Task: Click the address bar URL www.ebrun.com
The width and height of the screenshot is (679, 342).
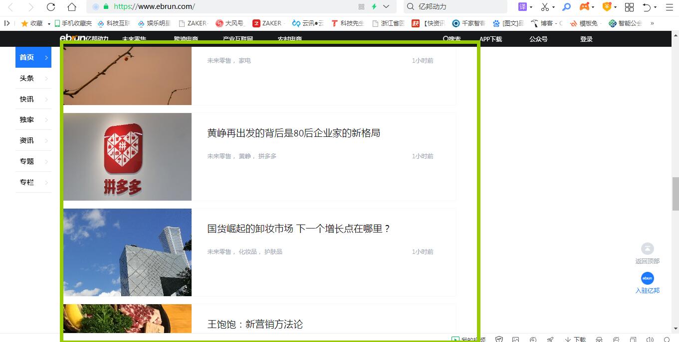Action: point(154,7)
